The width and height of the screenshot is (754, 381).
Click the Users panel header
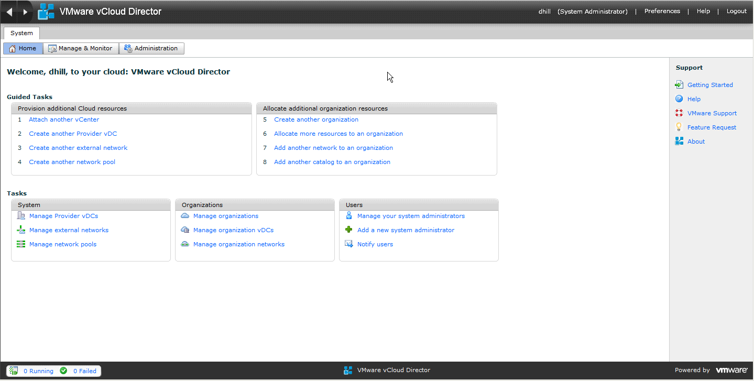point(419,205)
